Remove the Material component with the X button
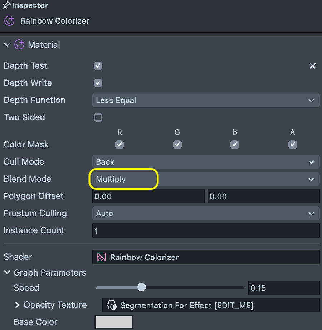 click(x=312, y=66)
